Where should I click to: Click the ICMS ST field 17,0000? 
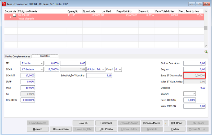[x=28, y=76]
